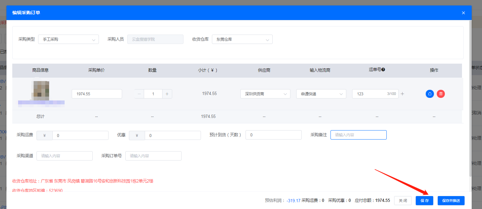482x209 pixels.
Task: Click the 采购订单号 input field
Action: [153, 156]
